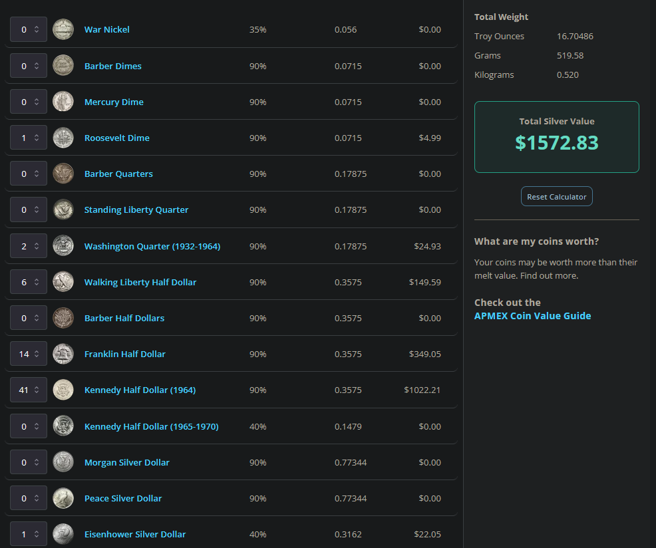Click the War Nickel coin image
Image resolution: width=656 pixels, height=548 pixels.
click(63, 29)
